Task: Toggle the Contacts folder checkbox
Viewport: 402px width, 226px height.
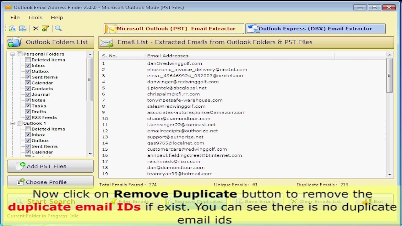Action: (x=28, y=89)
